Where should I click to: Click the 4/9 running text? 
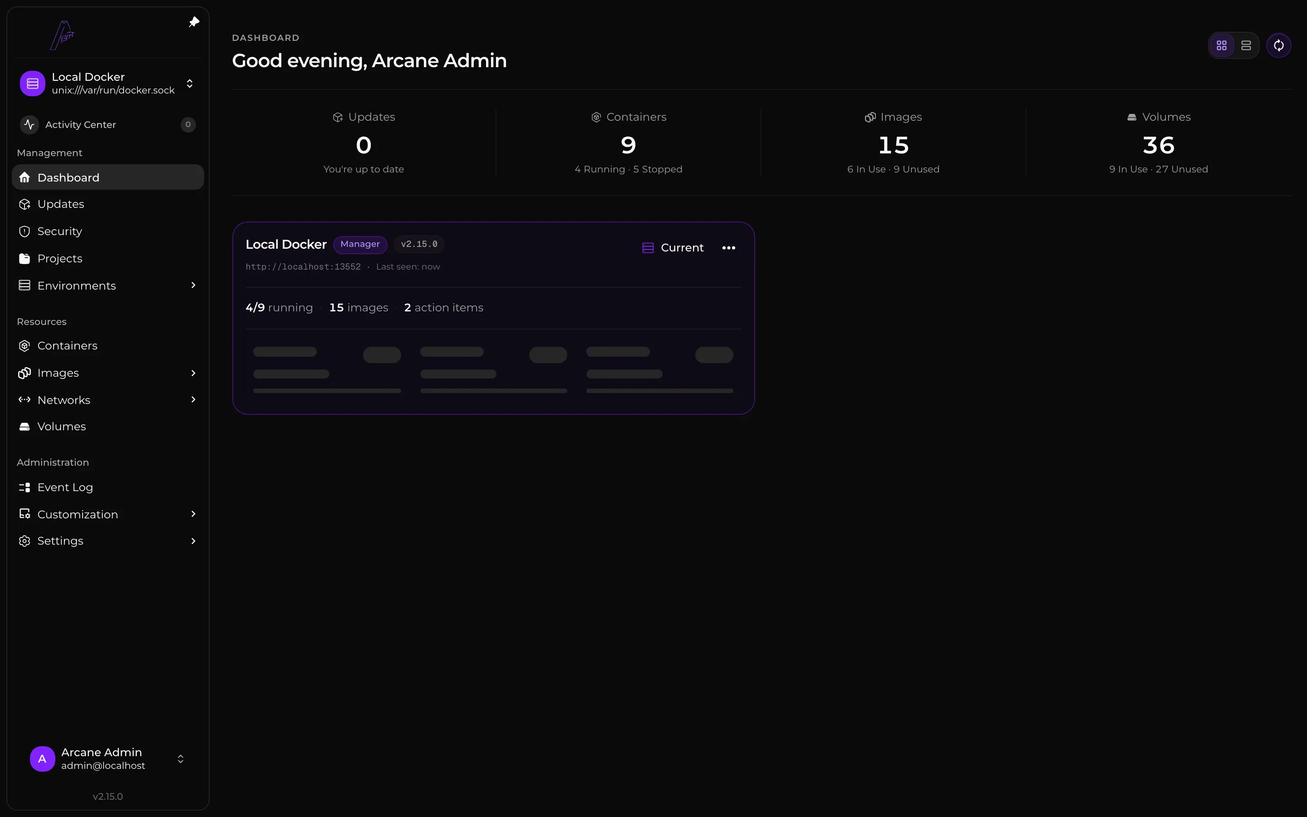[279, 307]
